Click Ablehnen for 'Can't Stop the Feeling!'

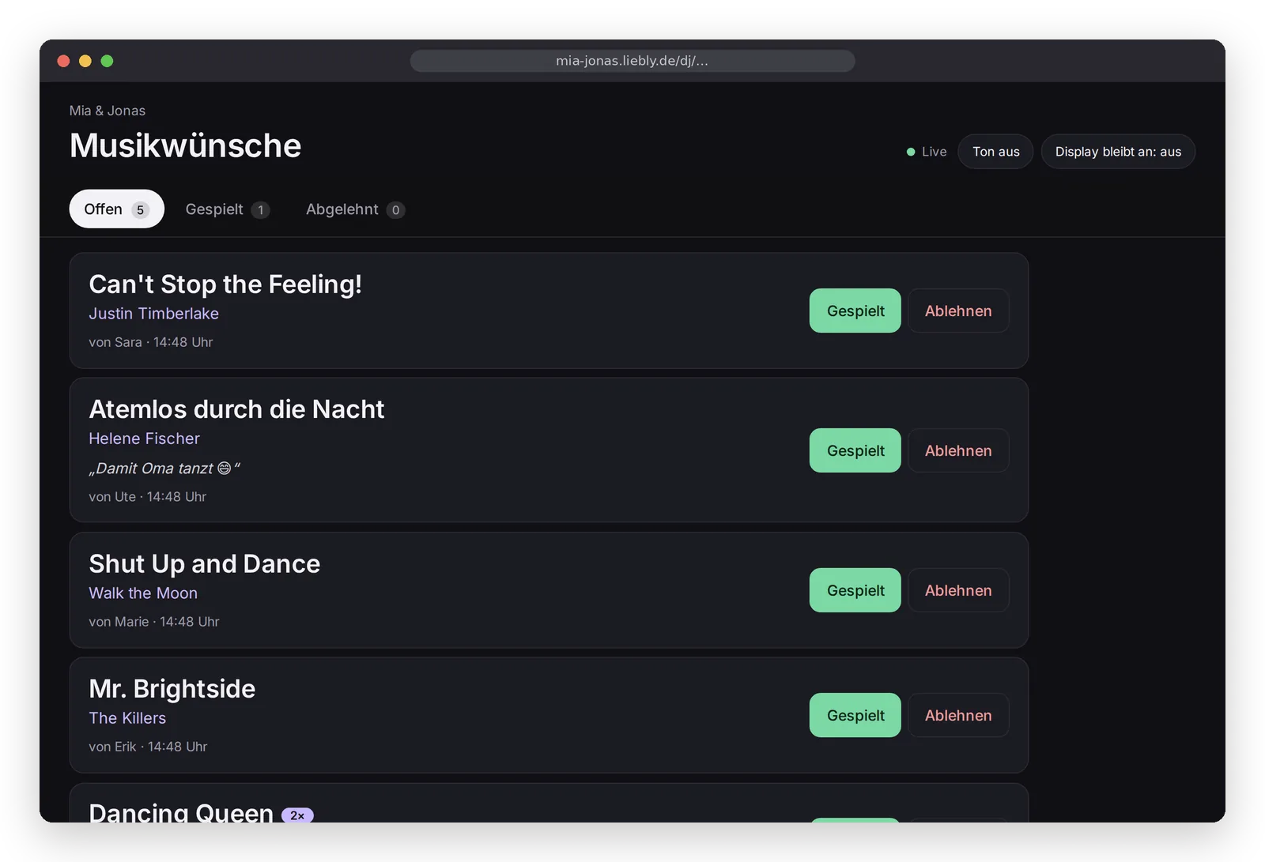click(x=958, y=311)
